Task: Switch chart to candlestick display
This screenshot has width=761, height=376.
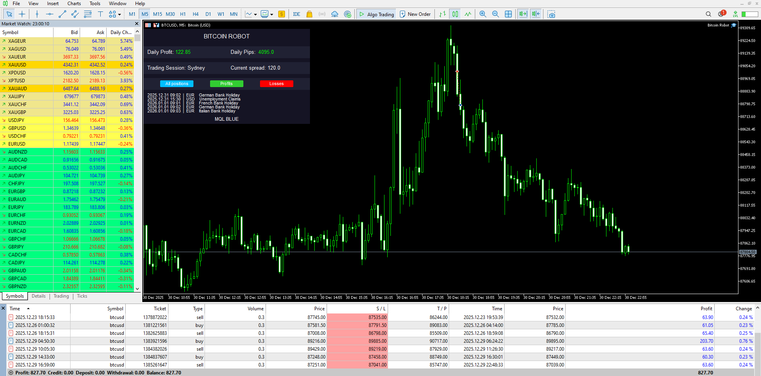Action: [x=455, y=14]
